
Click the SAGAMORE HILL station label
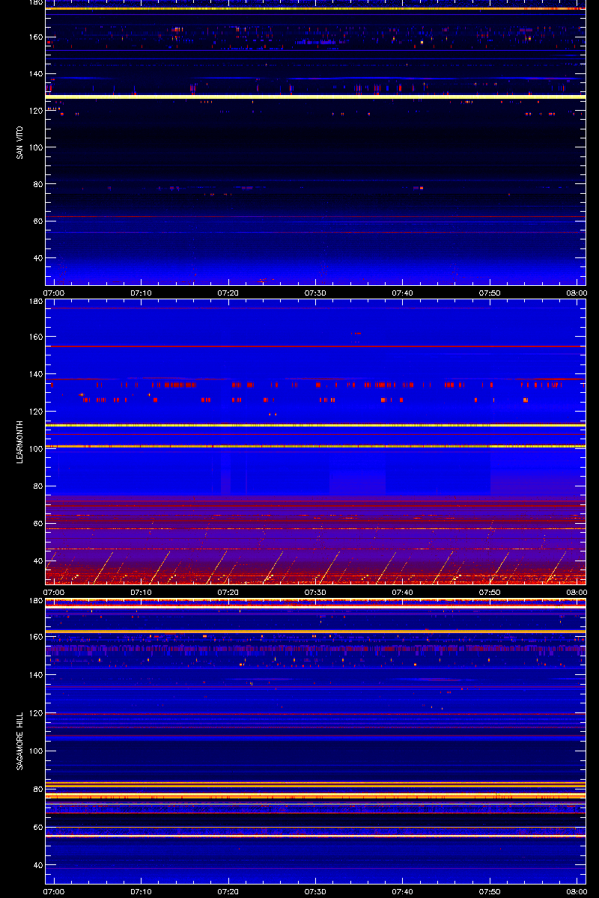20,741
